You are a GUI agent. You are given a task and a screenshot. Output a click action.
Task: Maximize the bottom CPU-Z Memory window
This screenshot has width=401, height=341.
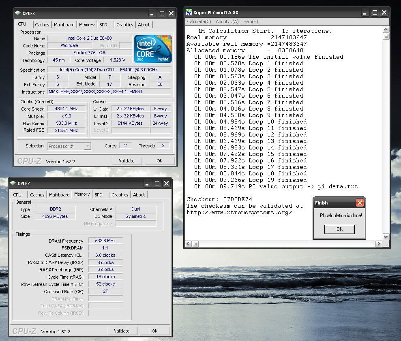(157, 183)
